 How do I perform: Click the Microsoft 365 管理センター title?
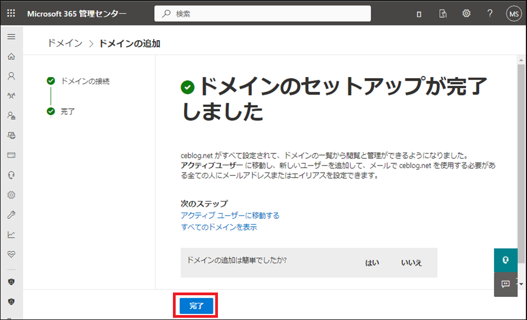click(x=77, y=14)
